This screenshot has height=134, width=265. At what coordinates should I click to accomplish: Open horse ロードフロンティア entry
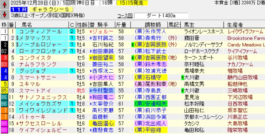(43, 51)
